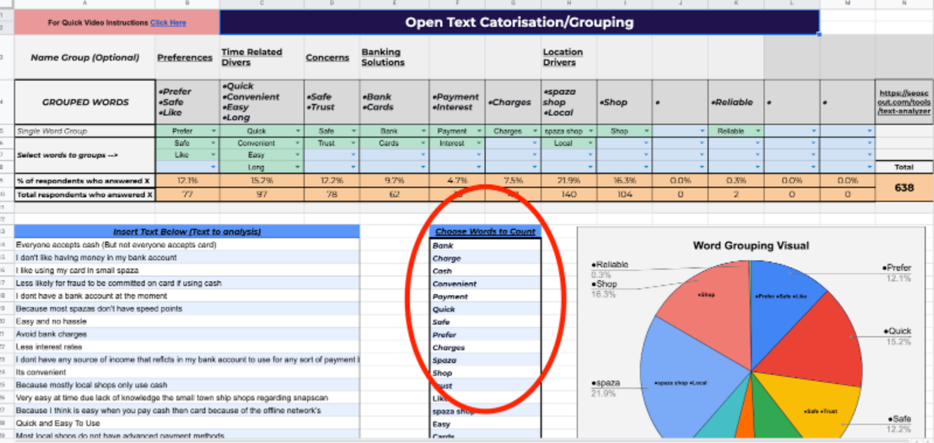Open the 'Click Here' video instructions link
This screenshot has width=934, height=443.
[168, 23]
